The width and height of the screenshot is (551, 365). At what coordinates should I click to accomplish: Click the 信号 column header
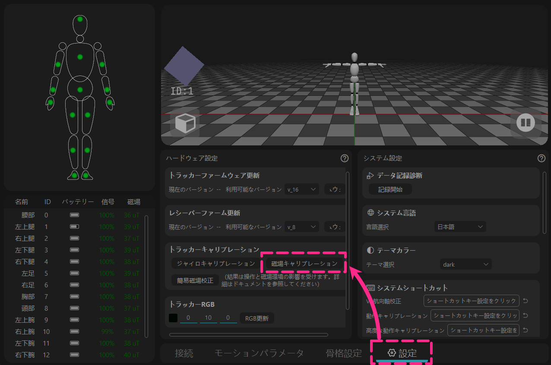tap(108, 202)
